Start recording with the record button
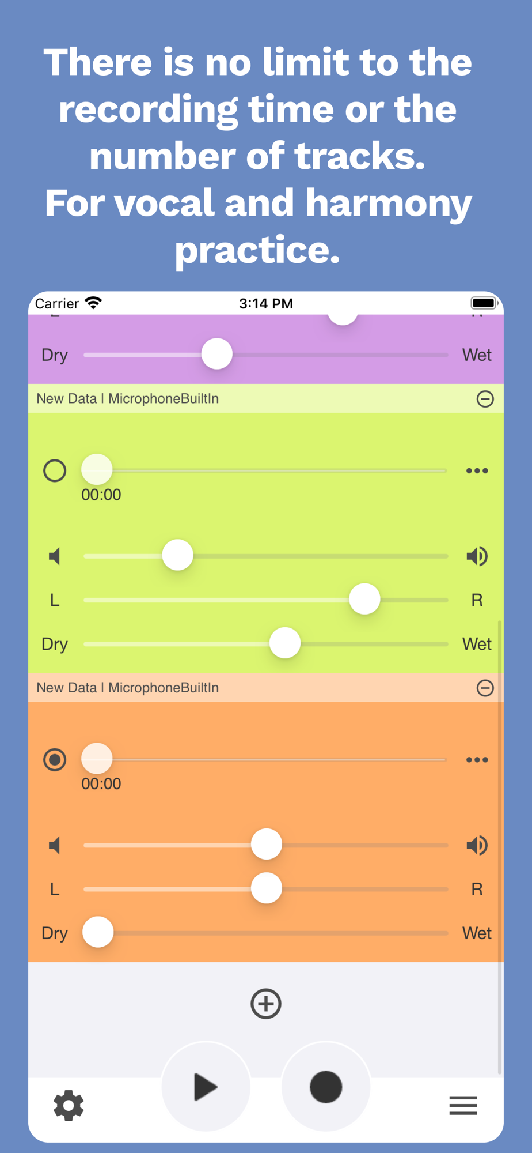 tap(326, 1087)
